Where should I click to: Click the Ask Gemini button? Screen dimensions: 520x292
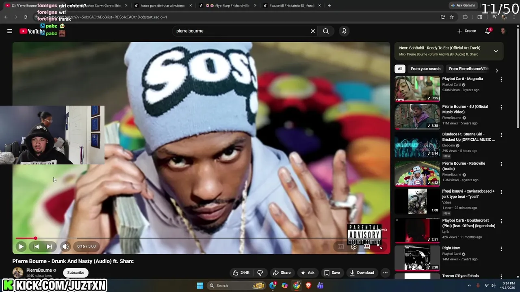(463, 5)
